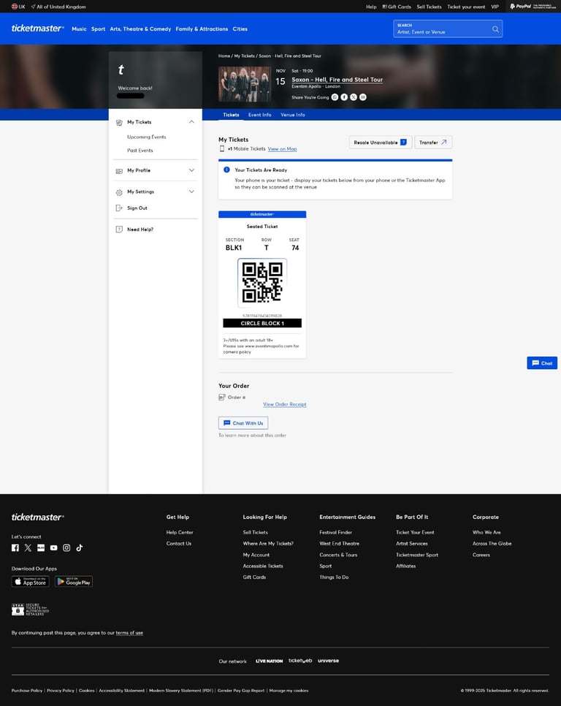Image resolution: width=561 pixels, height=706 pixels.
Task: Open Help link in top bar
Action: point(371,7)
